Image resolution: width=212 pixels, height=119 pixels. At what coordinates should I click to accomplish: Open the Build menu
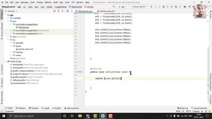[x=56, y=2]
